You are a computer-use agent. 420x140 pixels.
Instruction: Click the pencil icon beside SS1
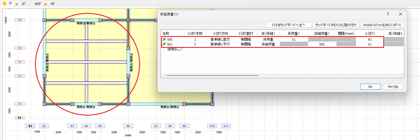pos(165,44)
